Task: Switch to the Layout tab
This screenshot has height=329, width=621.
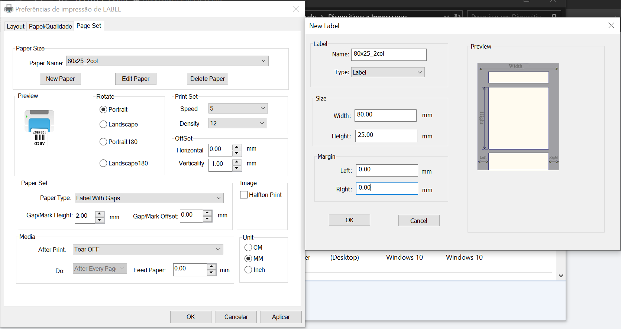Action: coord(16,26)
